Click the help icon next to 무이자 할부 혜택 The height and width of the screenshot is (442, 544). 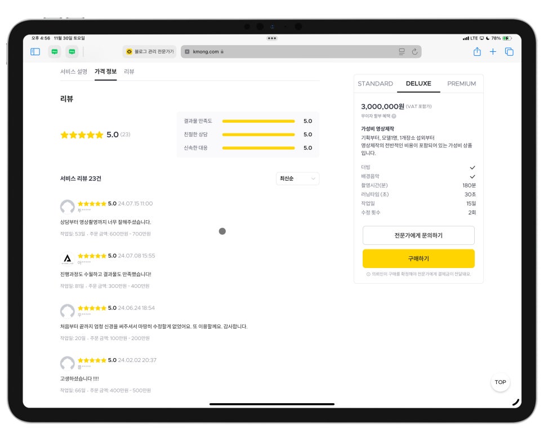tap(394, 116)
